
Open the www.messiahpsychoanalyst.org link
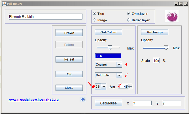click(x=33, y=99)
